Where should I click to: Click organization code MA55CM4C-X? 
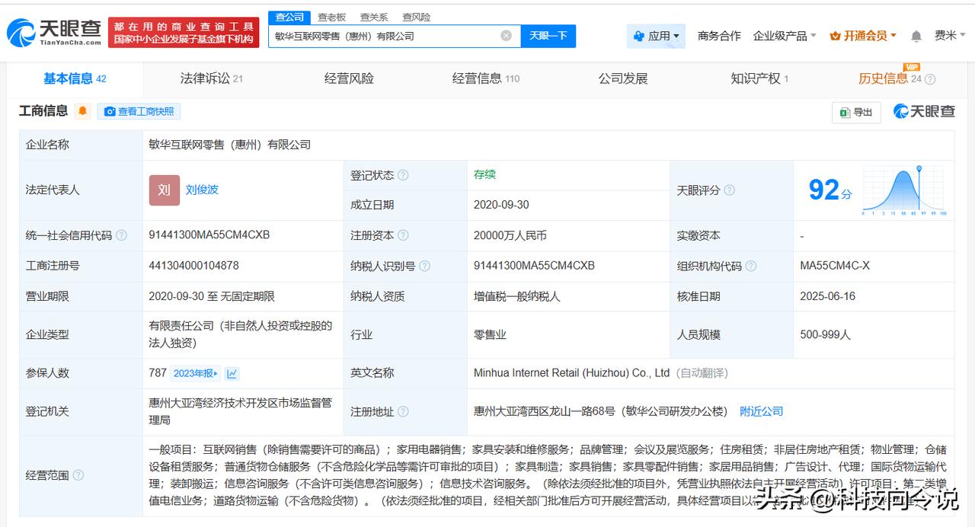coord(834,266)
